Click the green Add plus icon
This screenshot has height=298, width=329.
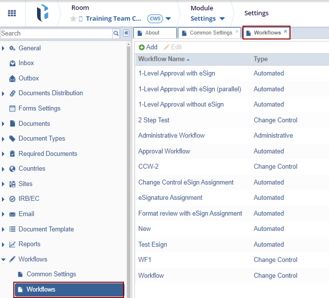coord(142,47)
